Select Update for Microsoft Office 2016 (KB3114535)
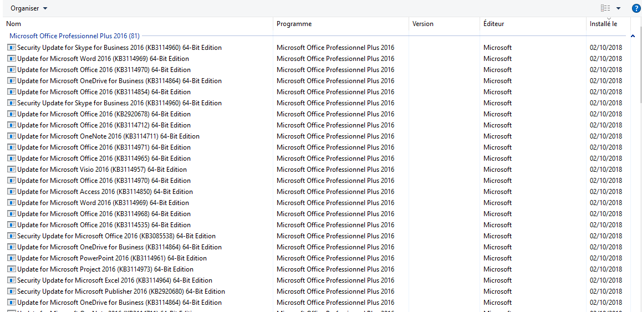 (x=104, y=225)
